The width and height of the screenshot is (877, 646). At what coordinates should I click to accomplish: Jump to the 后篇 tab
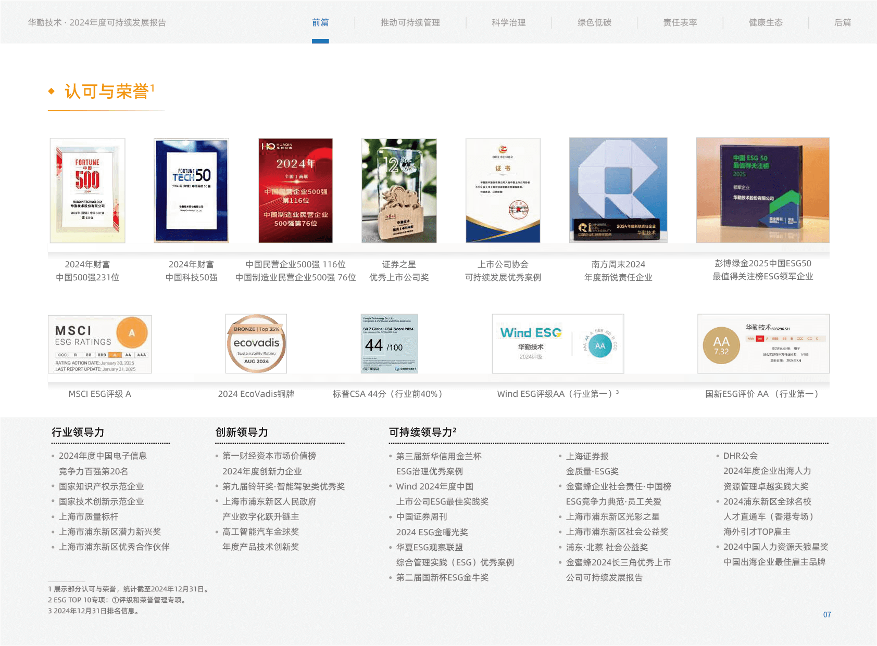point(842,22)
